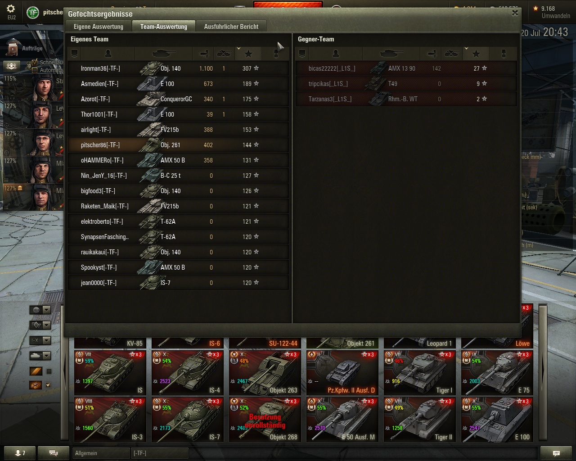Expand the nation globe filter dropdown

point(40,310)
